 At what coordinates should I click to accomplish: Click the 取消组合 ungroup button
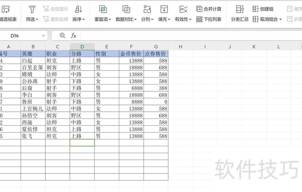point(265,19)
